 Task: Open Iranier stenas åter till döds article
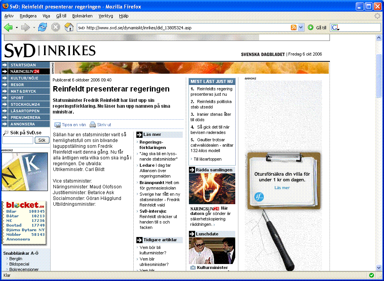[x=211, y=117]
